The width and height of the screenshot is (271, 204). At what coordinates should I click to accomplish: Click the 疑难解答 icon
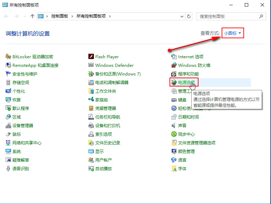click(x=8, y=160)
